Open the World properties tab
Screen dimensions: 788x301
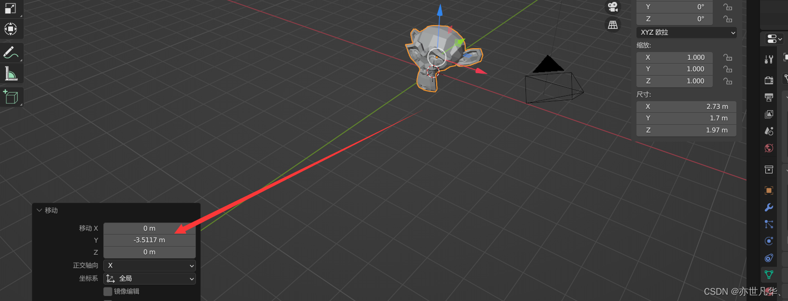[769, 148]
